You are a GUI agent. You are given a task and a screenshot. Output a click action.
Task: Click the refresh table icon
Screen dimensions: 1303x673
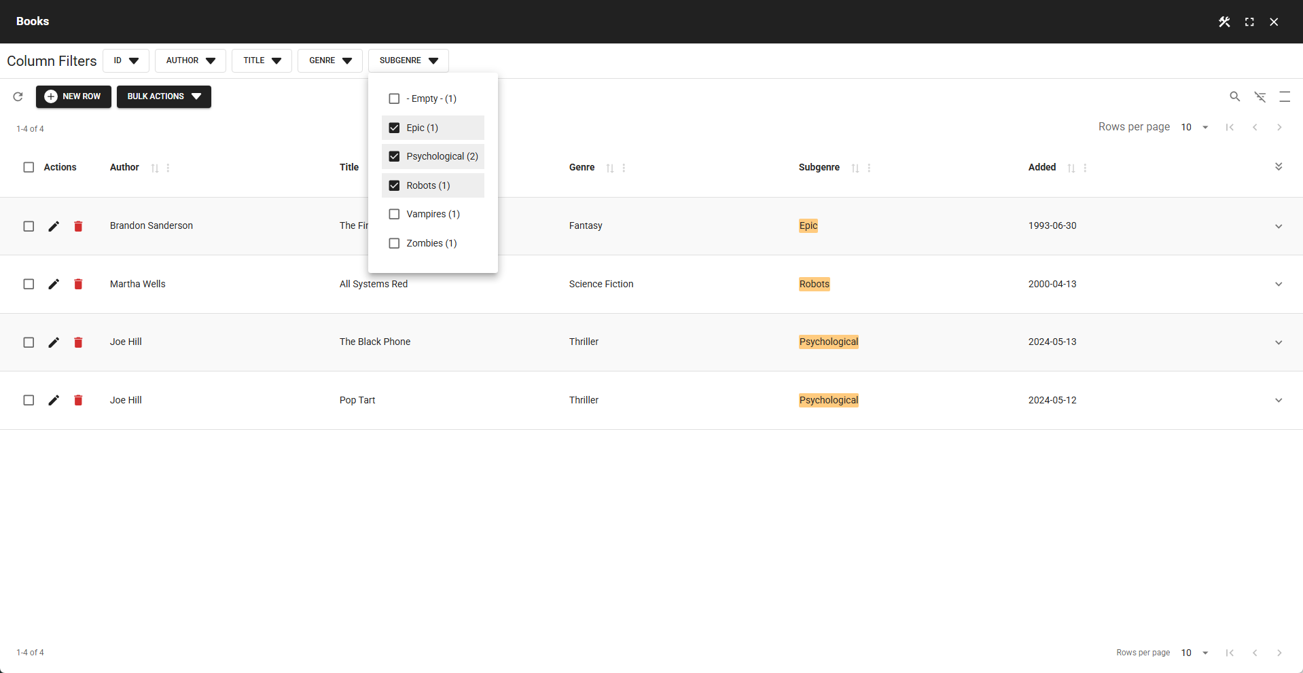18,97
